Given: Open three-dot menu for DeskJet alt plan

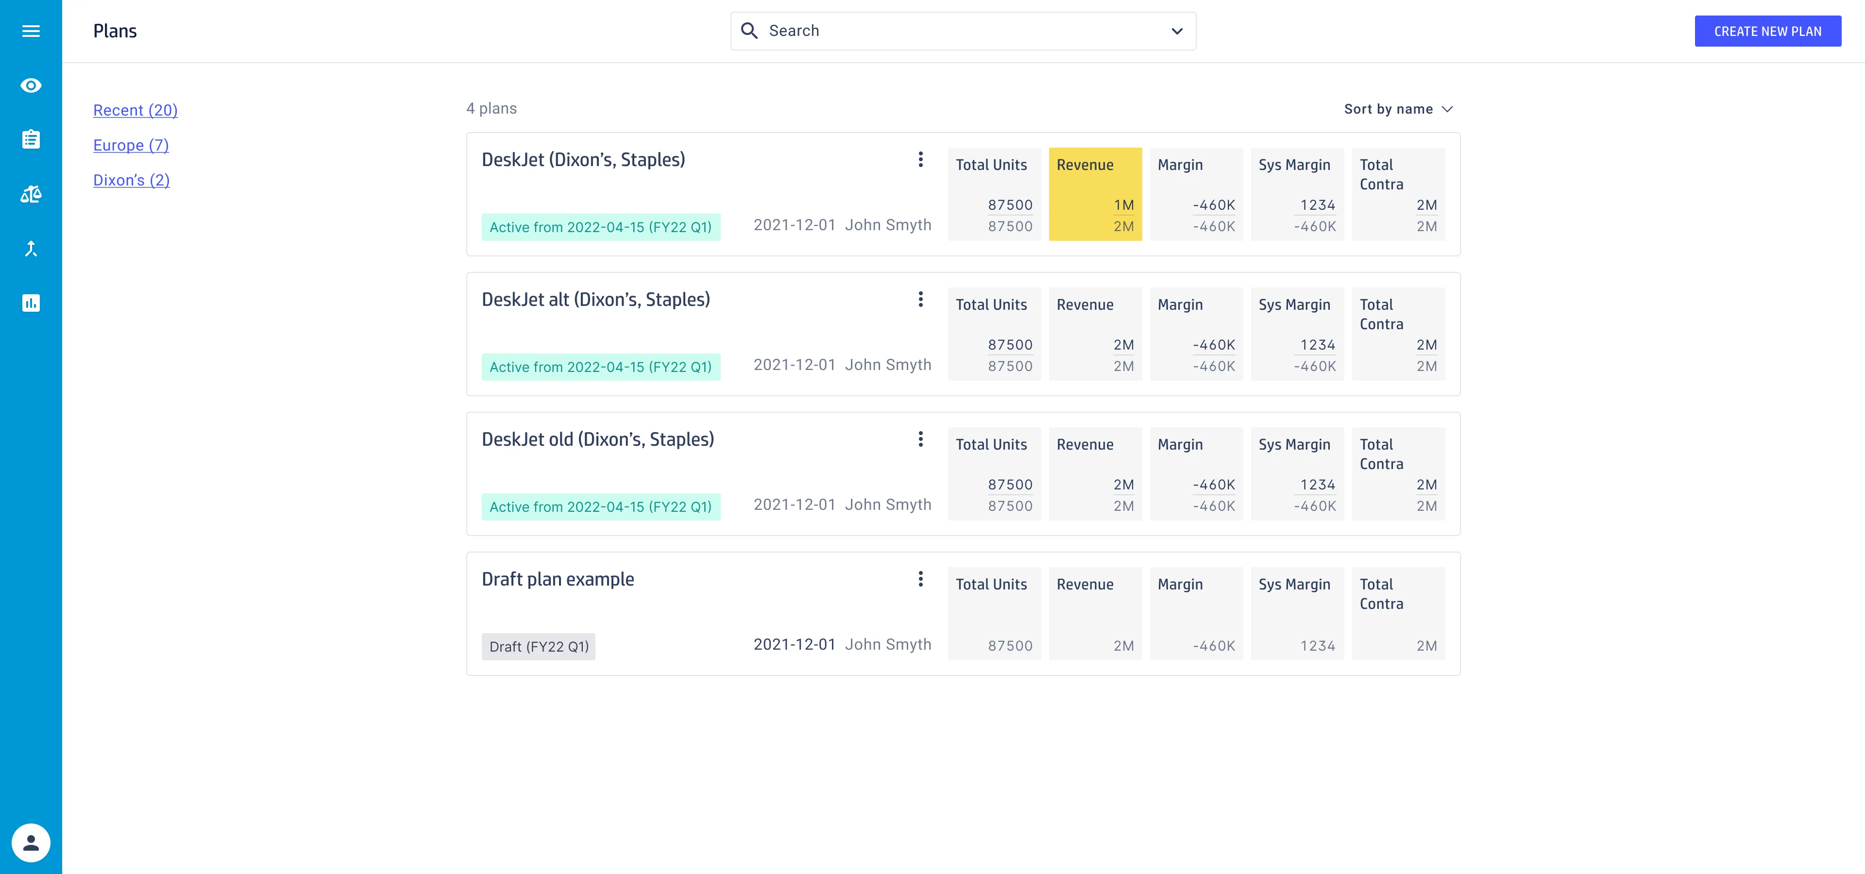Looking at the screenshot, I should coord(920,299).
